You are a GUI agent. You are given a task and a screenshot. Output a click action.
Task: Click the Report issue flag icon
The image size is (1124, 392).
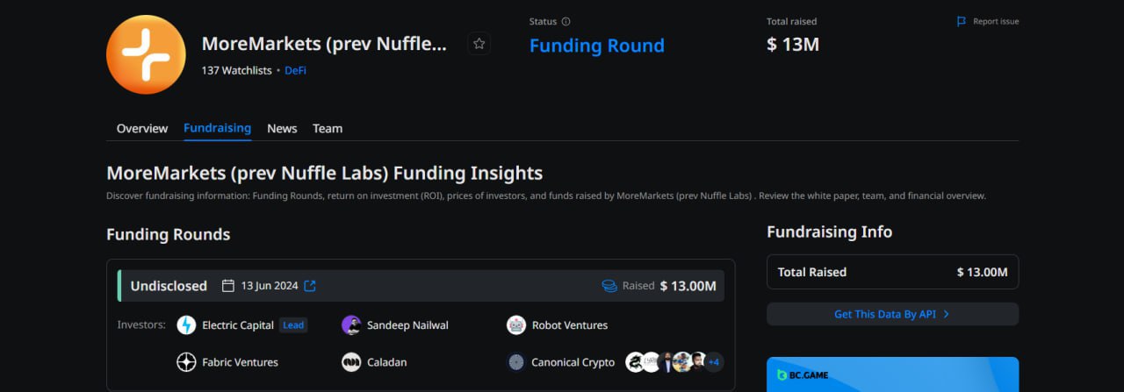tap(962, 22)
